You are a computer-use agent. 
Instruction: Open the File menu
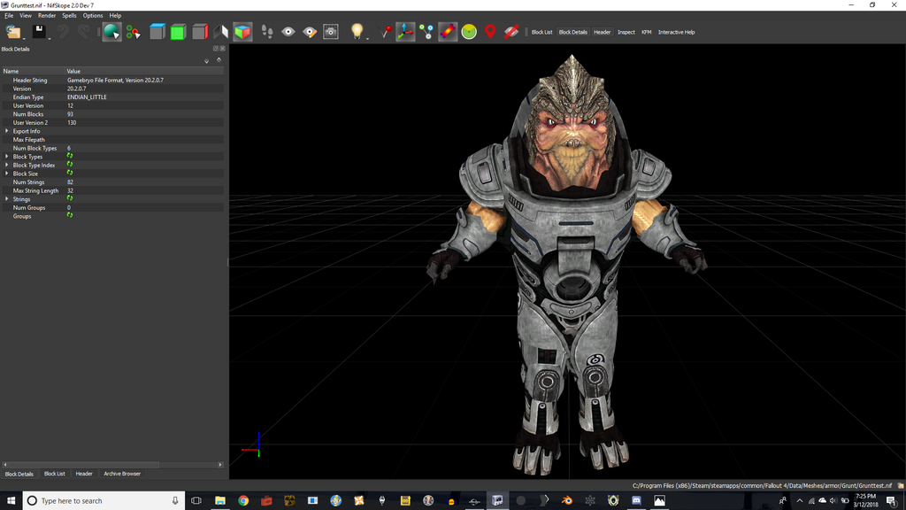coord(9,16)
